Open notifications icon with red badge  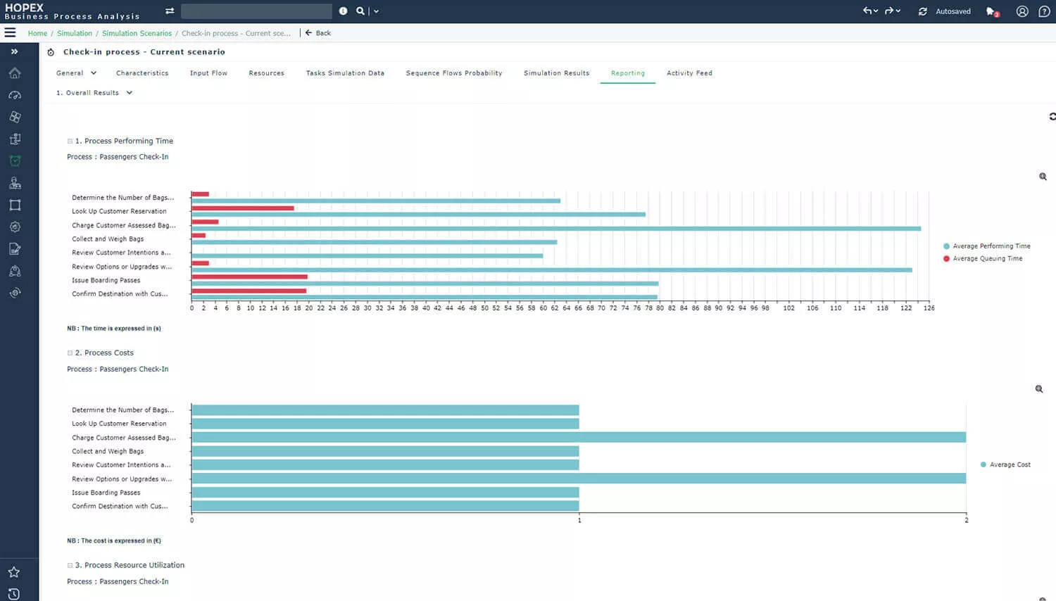pos(993,11)
